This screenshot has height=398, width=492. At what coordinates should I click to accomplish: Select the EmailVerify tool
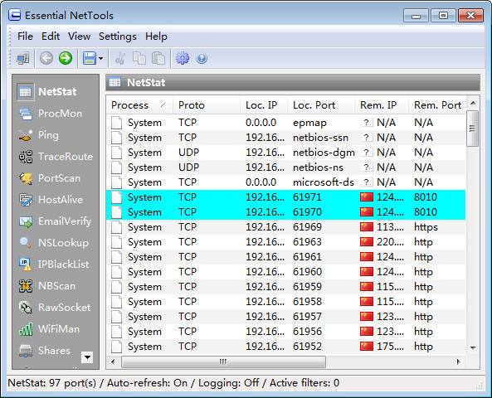click(56, 221)
